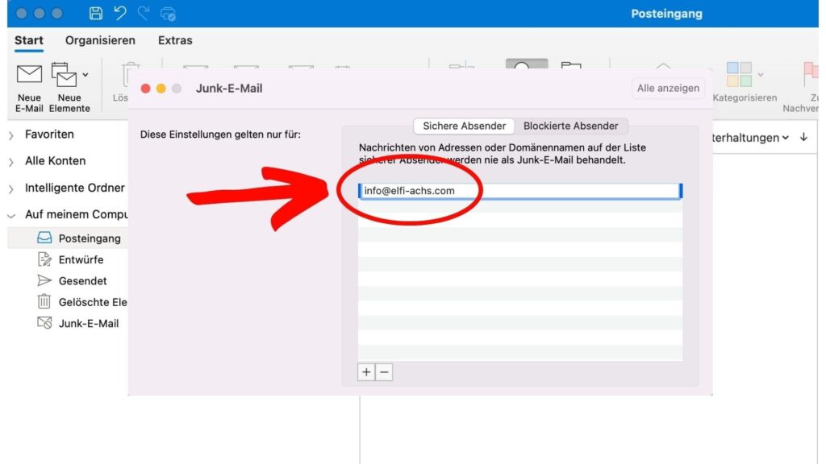Add a safe sender with plus button

[366, 372]
